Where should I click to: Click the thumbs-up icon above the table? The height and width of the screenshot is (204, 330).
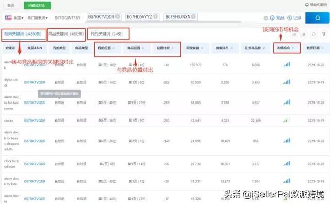[294, 35]
